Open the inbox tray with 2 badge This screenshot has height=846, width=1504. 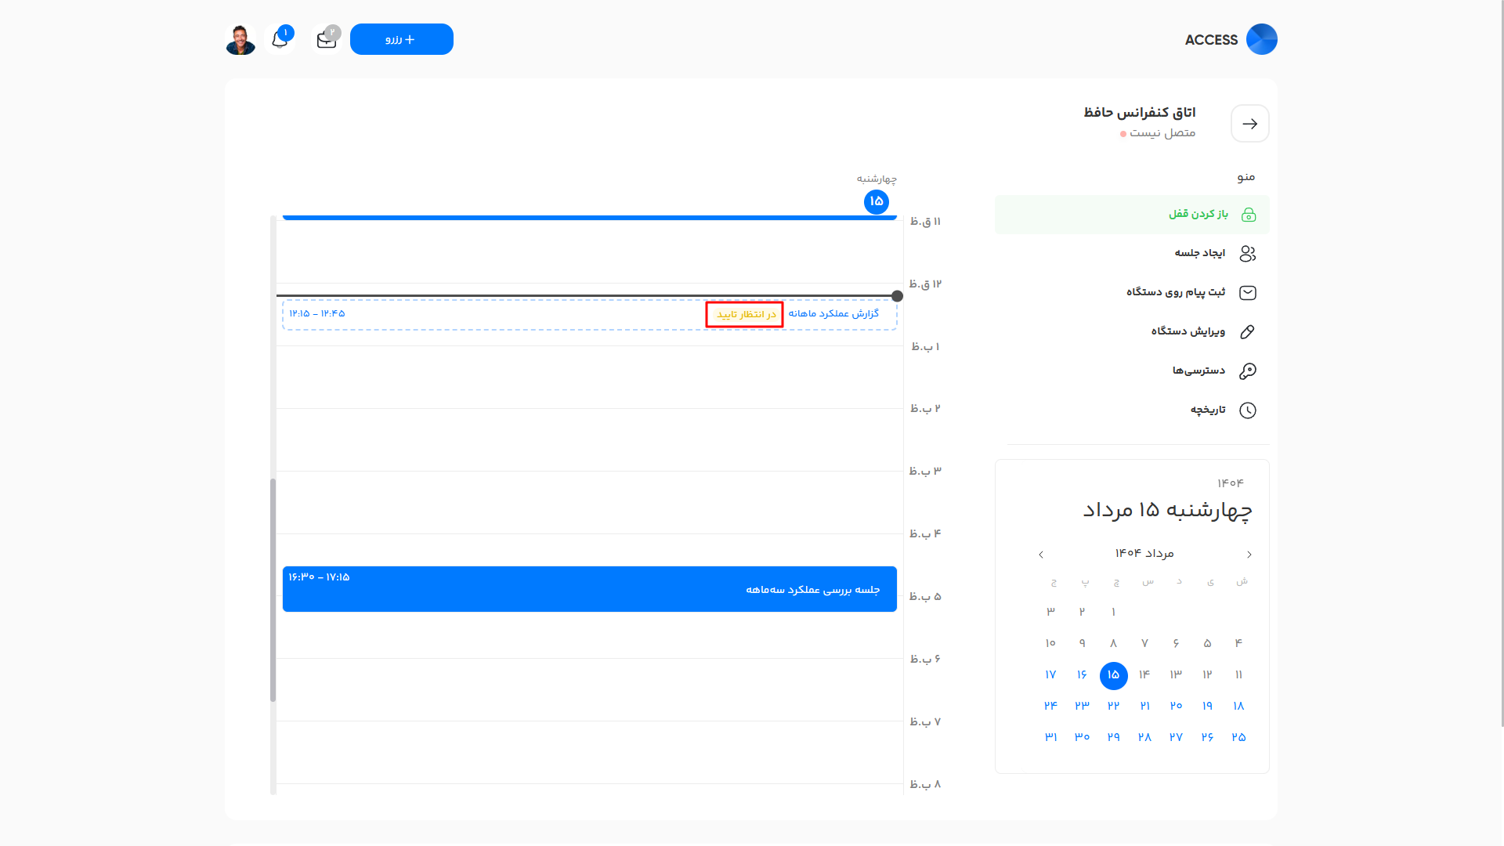[x=326, y=39]
